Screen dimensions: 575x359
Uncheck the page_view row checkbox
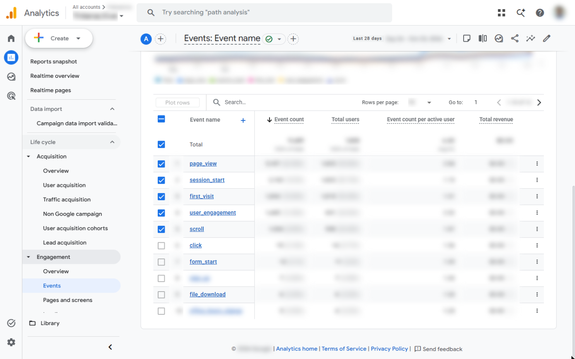(161, 164)
